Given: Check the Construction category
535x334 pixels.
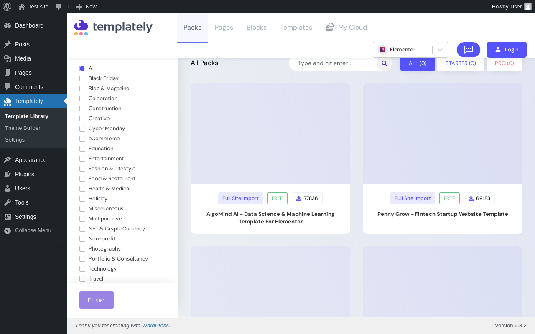Looking at the screenshot, I should (82, 109).
